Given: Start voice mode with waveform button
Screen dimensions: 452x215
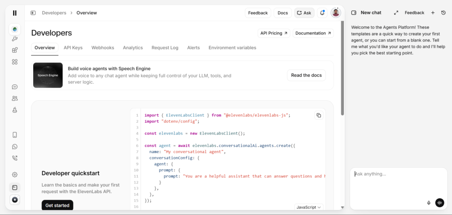Looking at the screenshot, I should click(440, 203).
